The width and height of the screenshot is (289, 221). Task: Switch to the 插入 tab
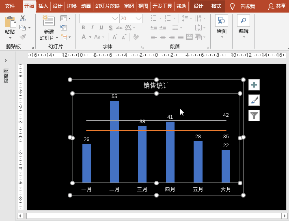click(x=43, y=6)
